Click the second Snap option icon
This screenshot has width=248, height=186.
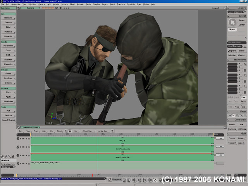click(x=237, y=115)
